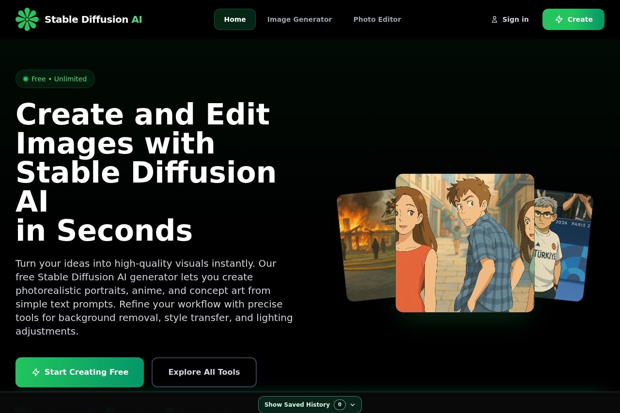Go to the Image Generator tab

300,19
